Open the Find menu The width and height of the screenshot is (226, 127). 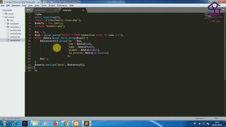pos(24,6)
